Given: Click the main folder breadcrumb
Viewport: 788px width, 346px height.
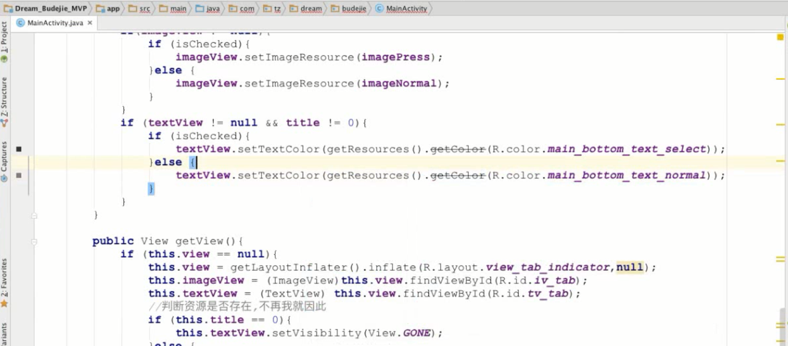Looking at the screenshot, I should click(x=173, y=9).
